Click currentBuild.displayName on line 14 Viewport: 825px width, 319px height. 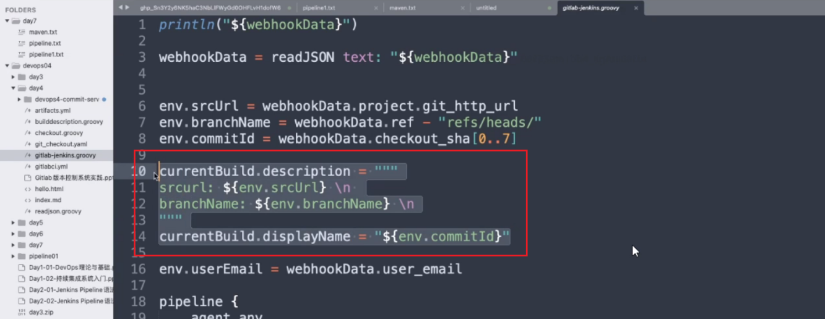254,236
